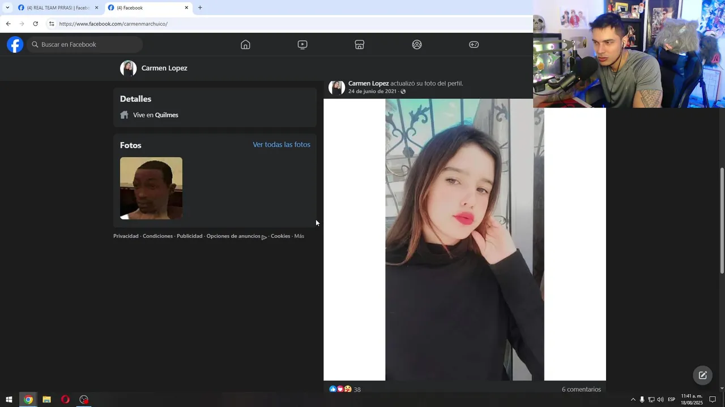Image resolution: width=725 pixels, height=407 pixels.
Task: Click the Condiciones footer link
Action: point(157,236)
